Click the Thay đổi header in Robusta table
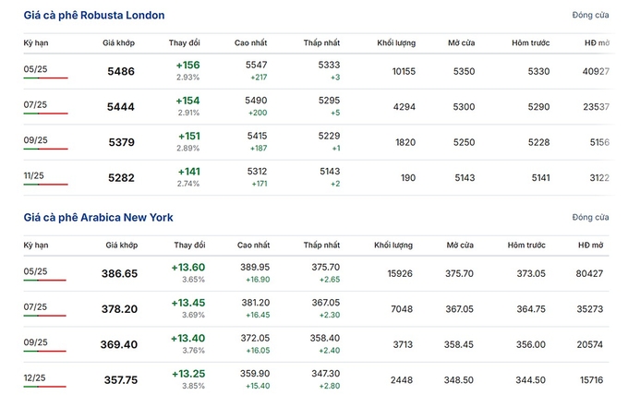The width and height of the screenshot is (628, 395). (184, 42)
